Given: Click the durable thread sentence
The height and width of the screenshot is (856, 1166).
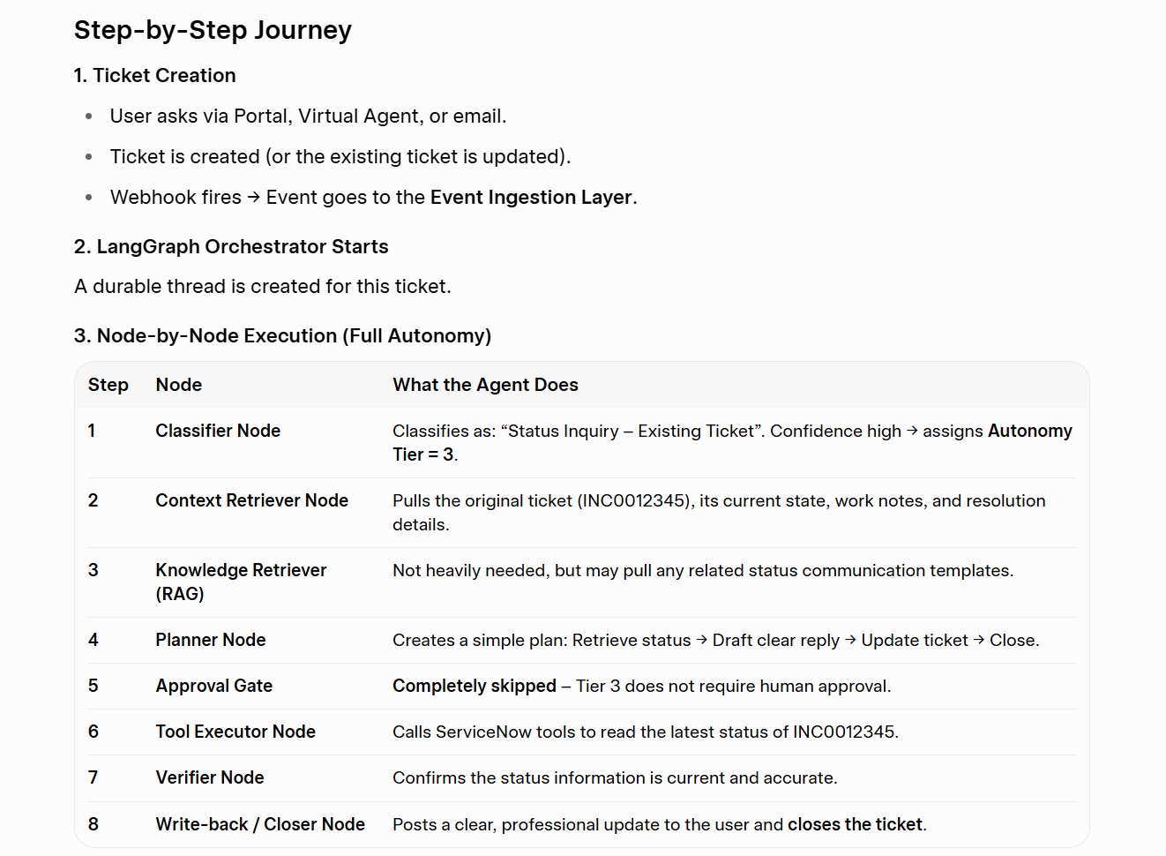Looking at the screenshot, I should click(x=263, y=287).
